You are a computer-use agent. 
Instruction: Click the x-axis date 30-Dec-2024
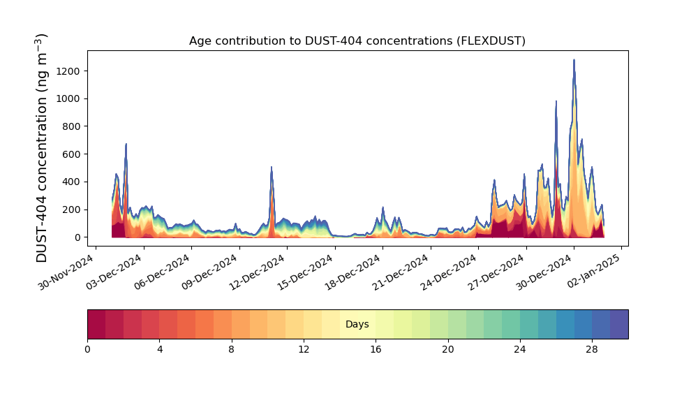[544, 272]
